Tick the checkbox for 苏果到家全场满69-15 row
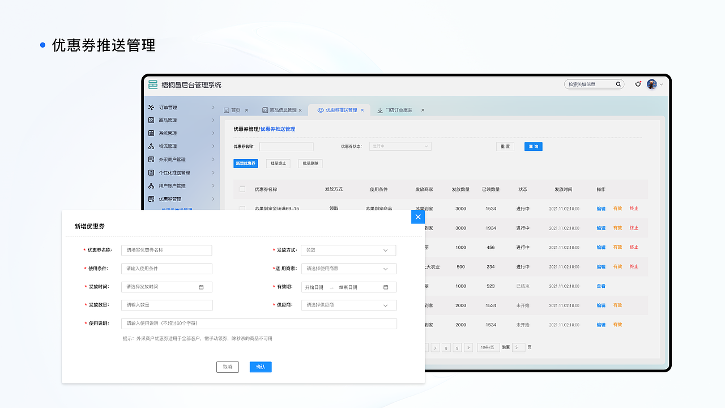Viewport: 725px width, 408px height. [242, 209]
